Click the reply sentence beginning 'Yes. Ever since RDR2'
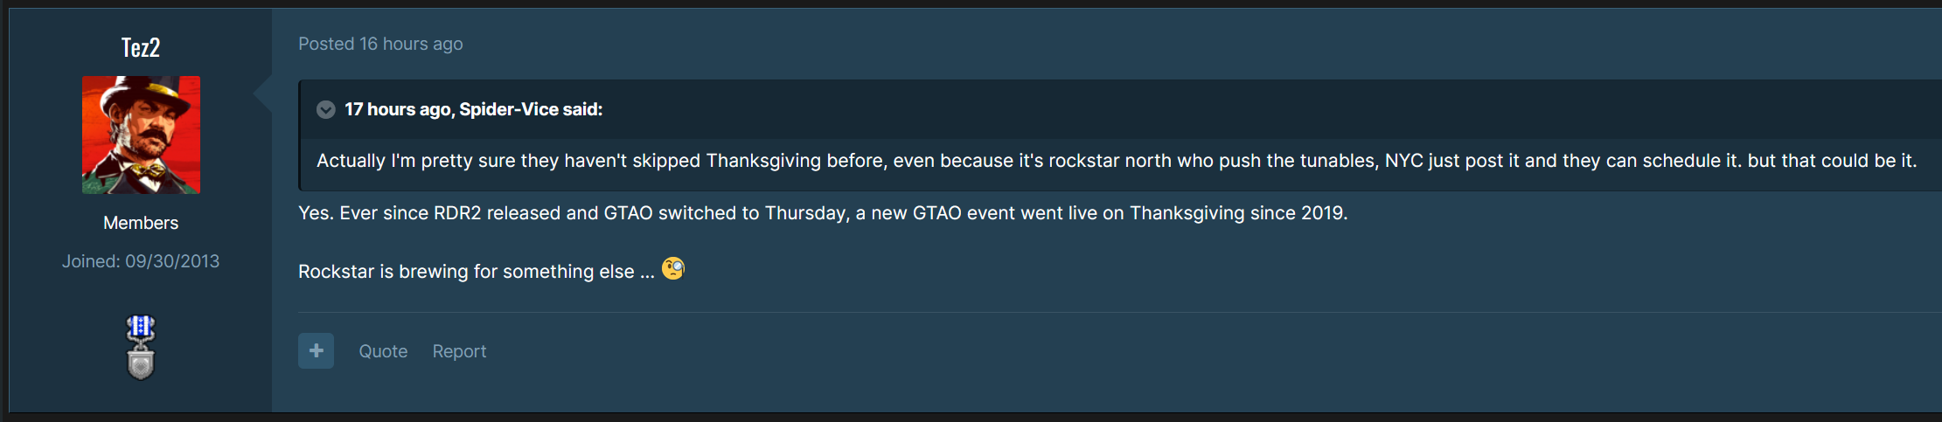 point(823,213)
